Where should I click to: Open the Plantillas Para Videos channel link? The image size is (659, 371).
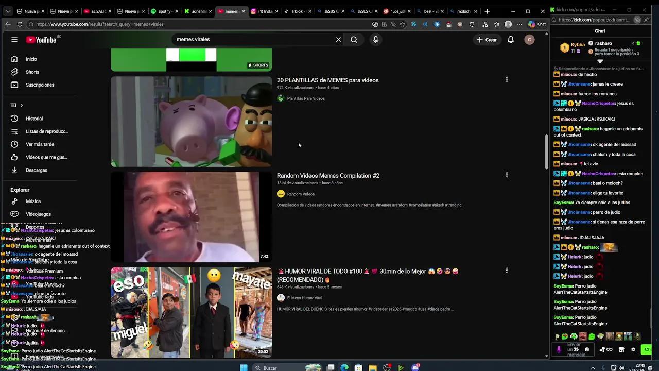tap(306, 98)
